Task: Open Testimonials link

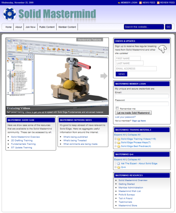Action: pyautogui.click(x=126, y=202)
